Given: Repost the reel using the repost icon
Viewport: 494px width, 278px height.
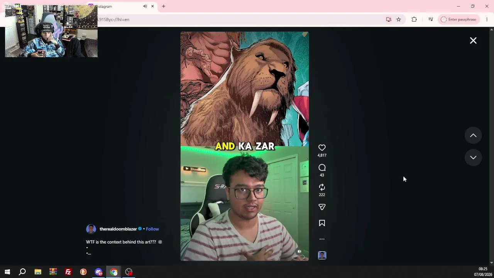Looking at the screenshot, I should (x=322, y=187).
